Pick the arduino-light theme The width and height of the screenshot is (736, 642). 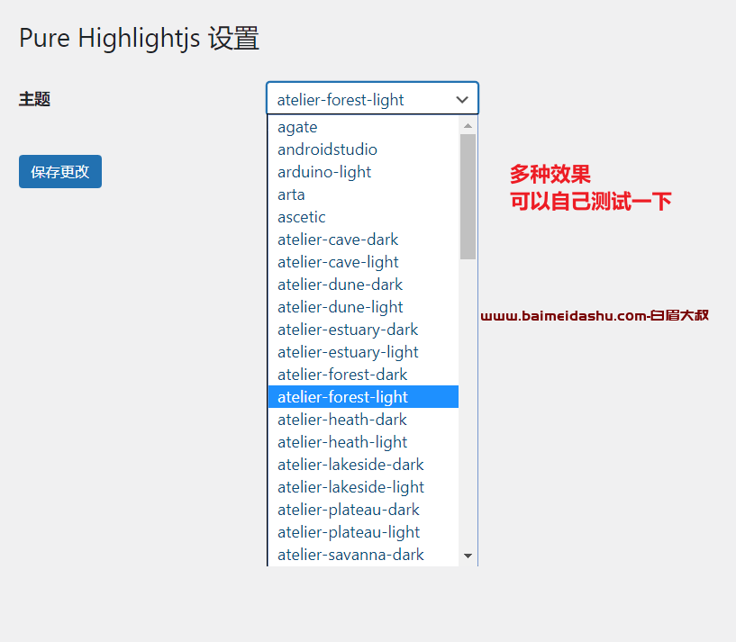click(363, 172)
